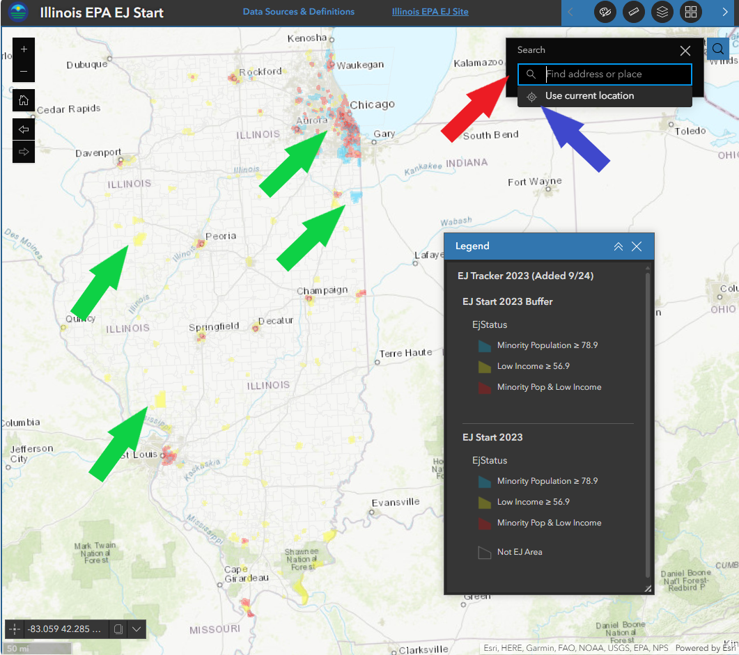The height and width of the screenshot is (655, 739).
Task: Open the basemap gallery palette widget
Action: (605, 13)
